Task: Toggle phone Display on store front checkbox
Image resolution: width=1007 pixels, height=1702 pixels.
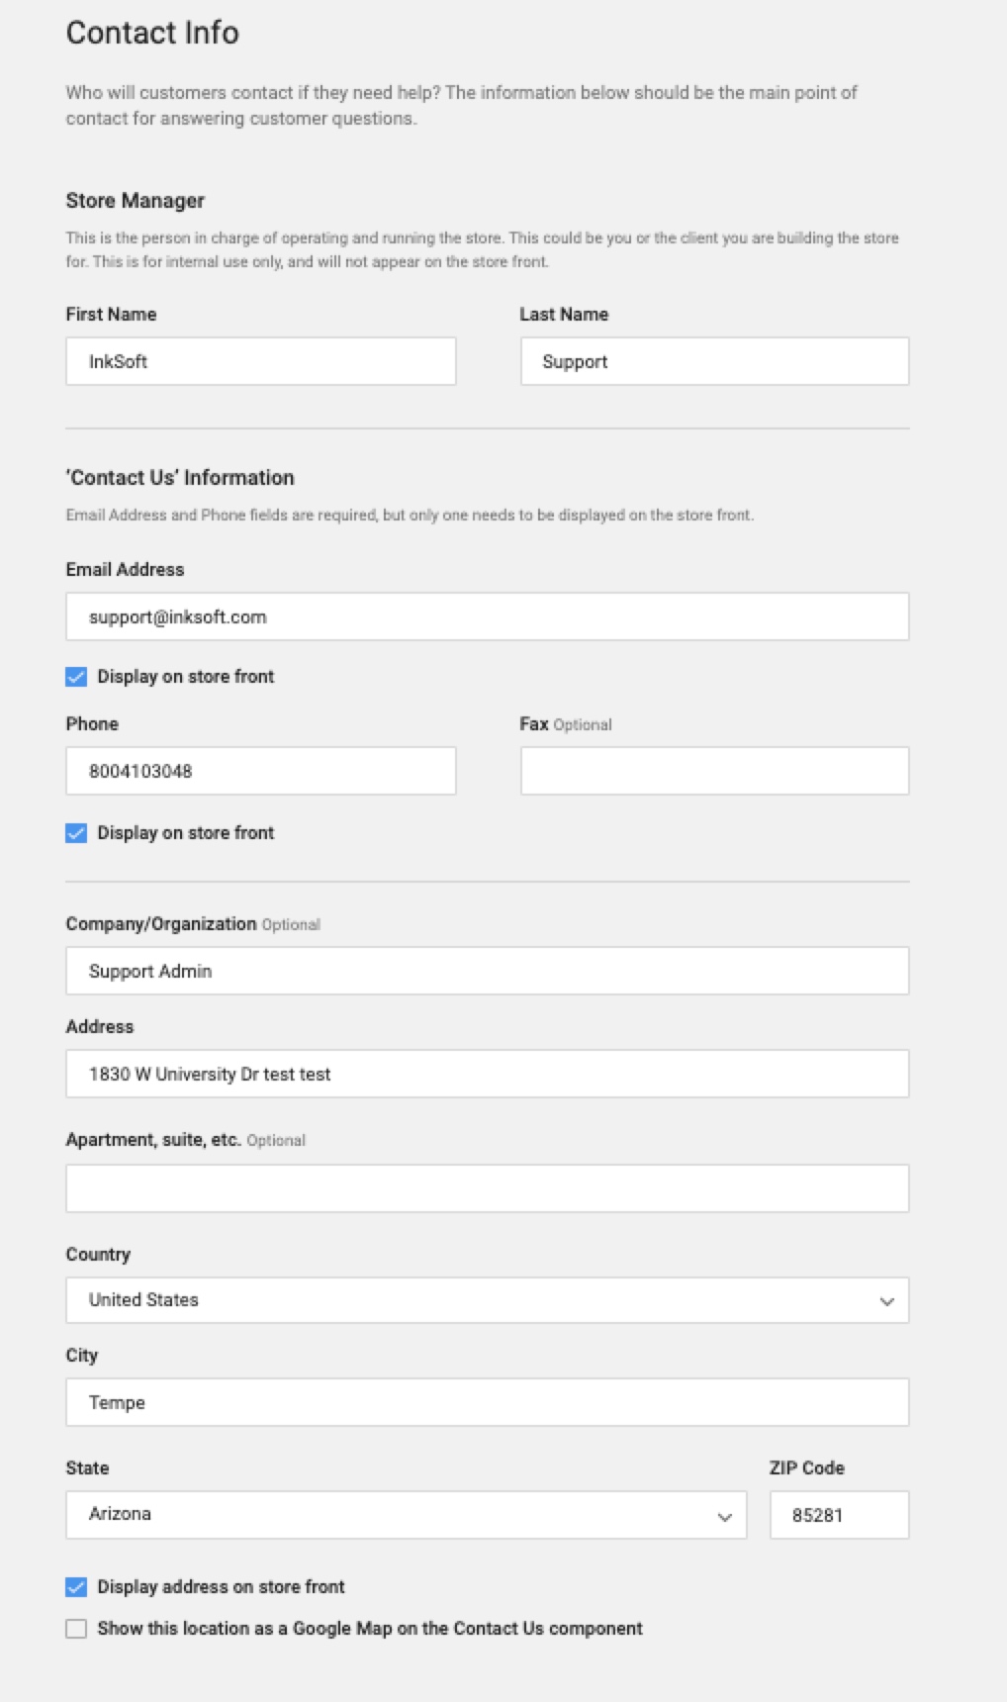Action: tap(76, 833)
